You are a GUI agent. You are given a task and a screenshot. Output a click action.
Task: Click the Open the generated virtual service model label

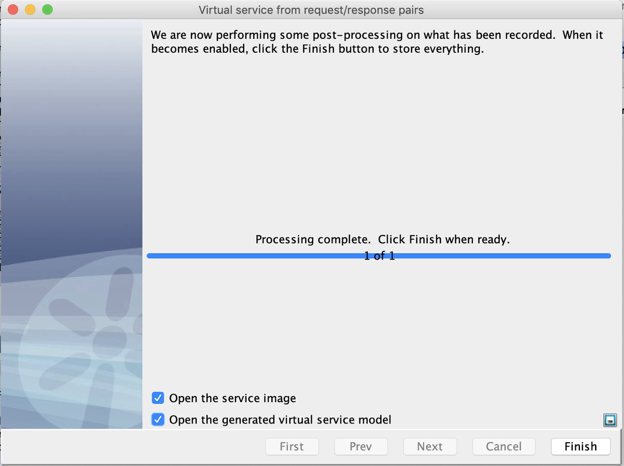(280, 419)
